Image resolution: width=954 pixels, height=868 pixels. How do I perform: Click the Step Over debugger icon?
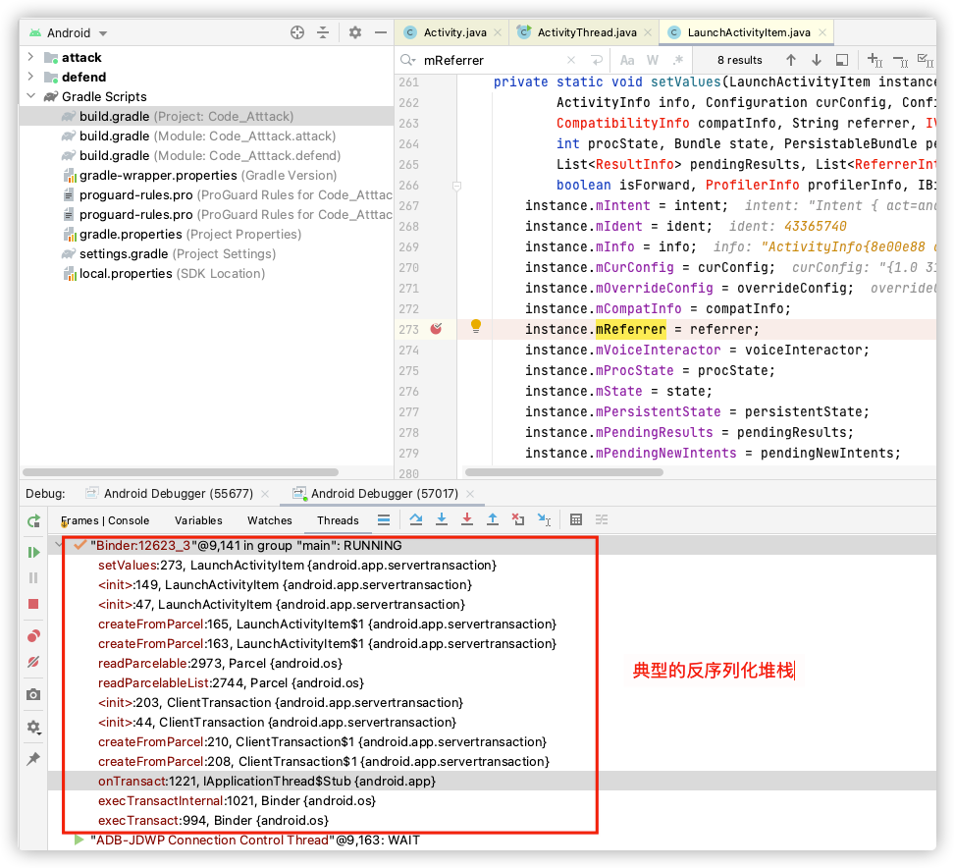416,519
